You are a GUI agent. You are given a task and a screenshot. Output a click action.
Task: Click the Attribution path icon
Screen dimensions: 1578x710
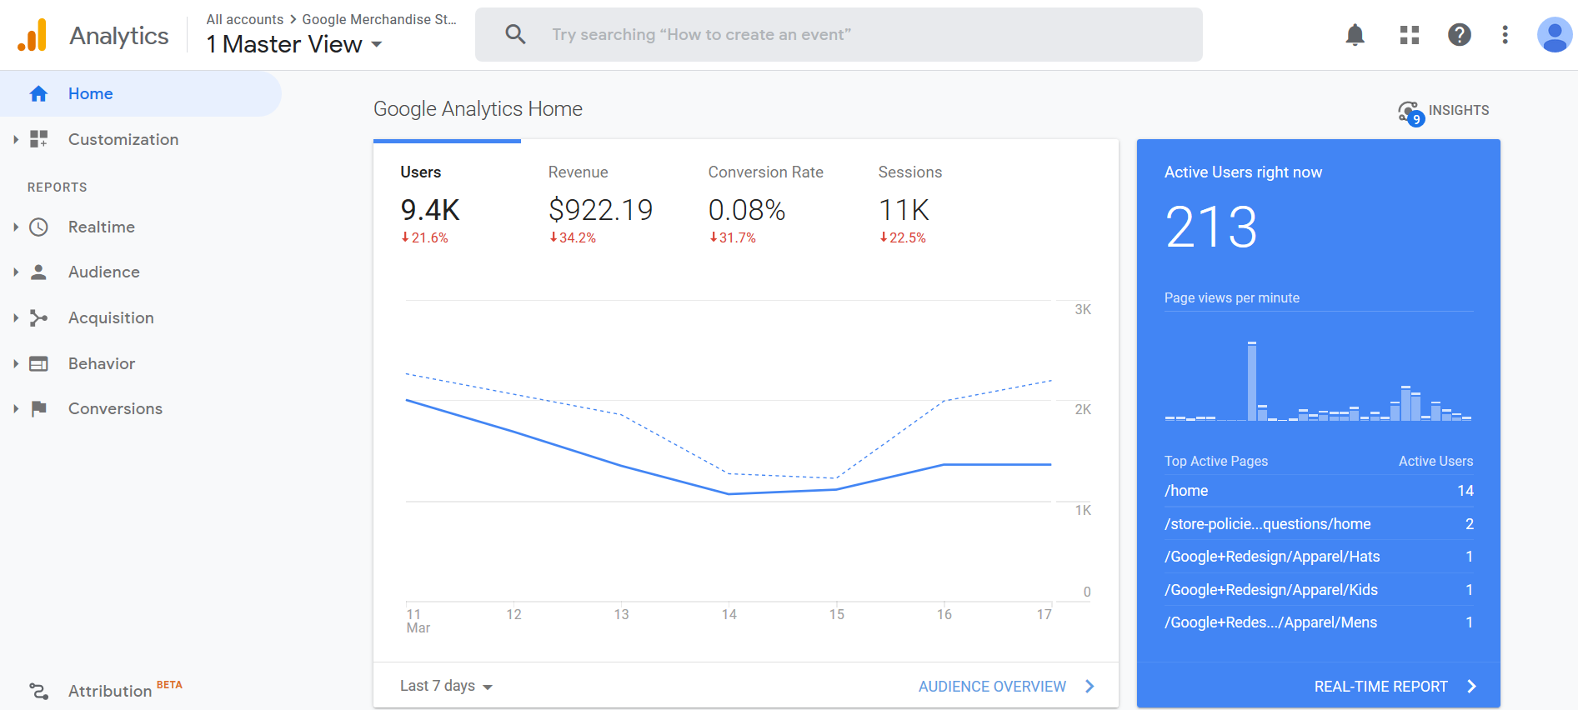[38, 691]
